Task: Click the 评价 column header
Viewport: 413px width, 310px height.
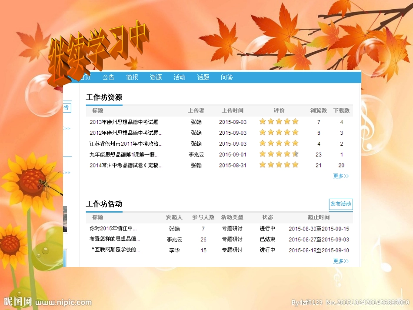Action: (279, 110)
